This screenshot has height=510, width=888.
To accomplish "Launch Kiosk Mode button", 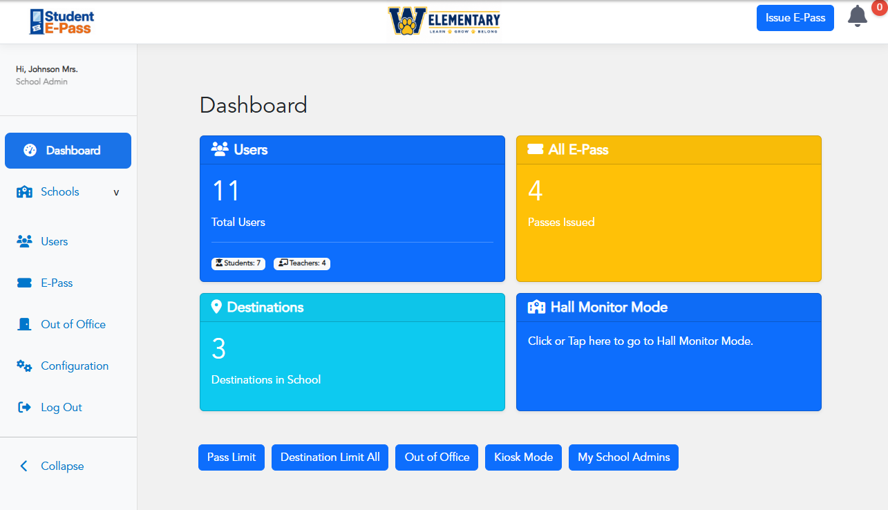I will [524, 457].
